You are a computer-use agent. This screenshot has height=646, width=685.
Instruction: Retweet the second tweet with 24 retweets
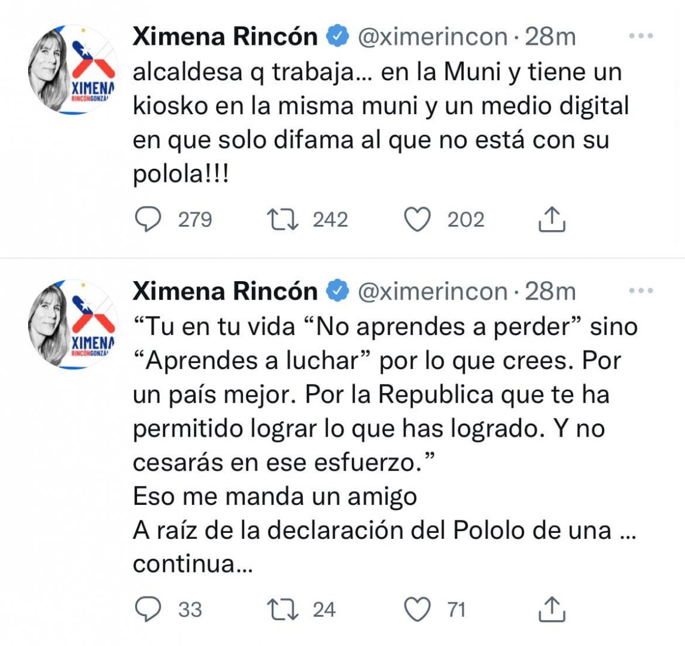tap(282, 610)
